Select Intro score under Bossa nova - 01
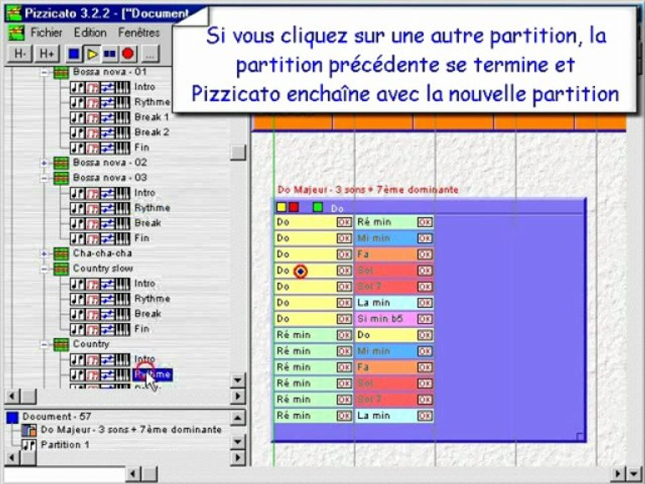The width and height of the screenshot is (645, 484). pos(145,87)
